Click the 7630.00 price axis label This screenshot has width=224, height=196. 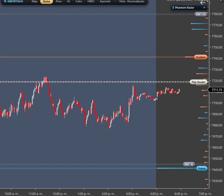[x=217, y=181]
